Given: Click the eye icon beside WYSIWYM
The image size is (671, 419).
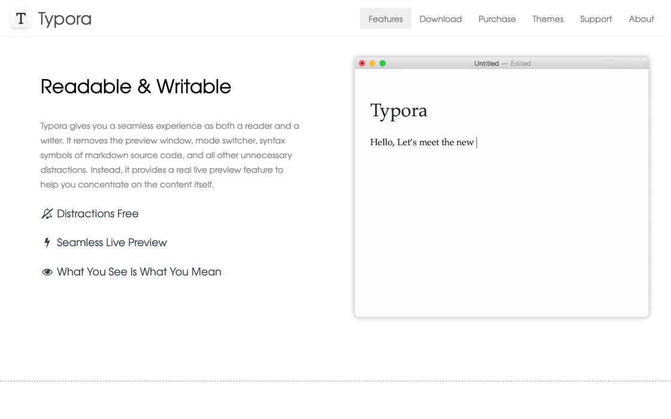Looking at the screenshot, I should 47,272.
